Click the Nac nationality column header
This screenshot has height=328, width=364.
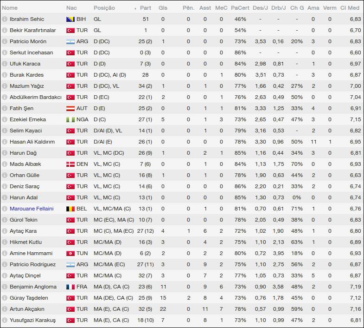[x=71, y=8]
